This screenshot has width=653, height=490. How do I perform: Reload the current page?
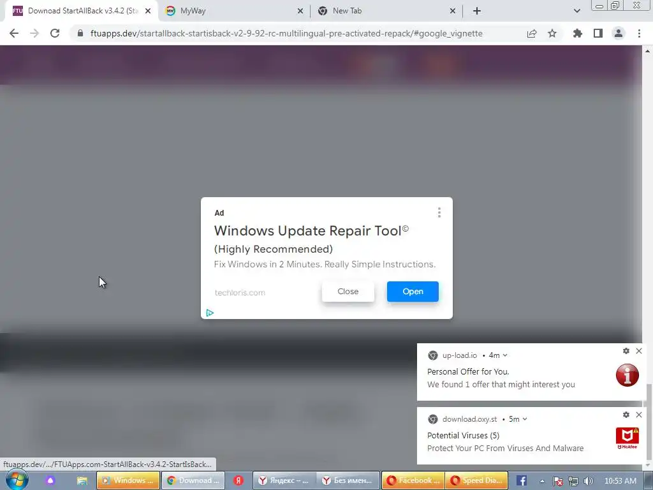pyautogui.click(x=55, y=33)
